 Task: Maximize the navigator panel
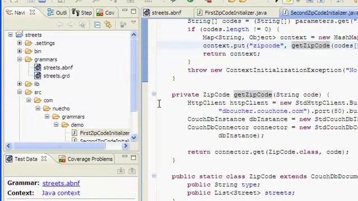tap(134, 11)
